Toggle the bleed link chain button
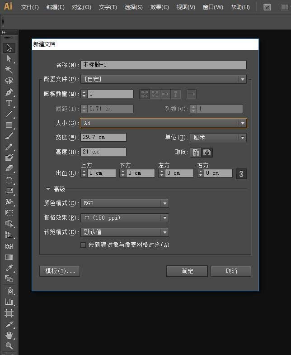Viewport: 291px width, 355px height. [x=241, y=174]
